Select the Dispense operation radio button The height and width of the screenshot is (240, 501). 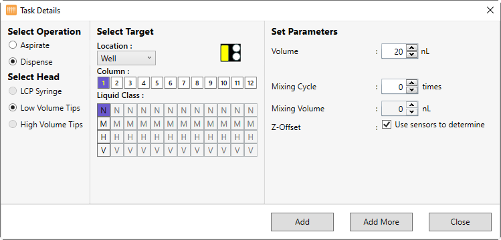coord(13,62)
